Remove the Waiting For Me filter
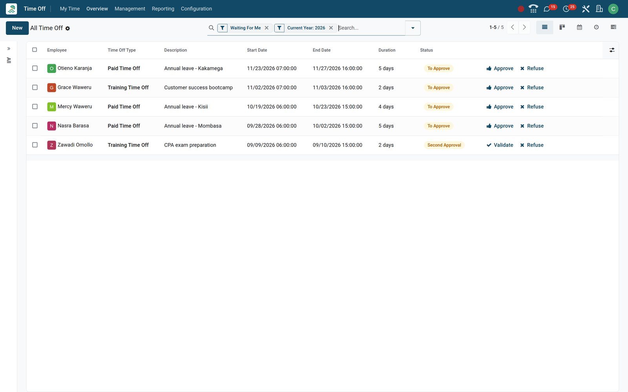This screenshot has height=392, width=628. pyautogui.click(x=267, y=28)
